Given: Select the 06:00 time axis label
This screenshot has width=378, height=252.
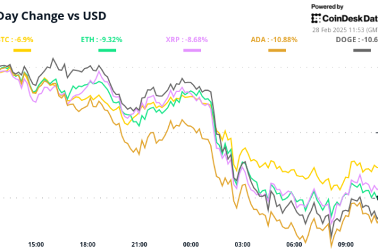Looking at the screenshot, I should point(294,244).
